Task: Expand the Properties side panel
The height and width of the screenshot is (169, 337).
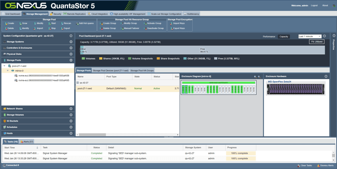Action: (x=334, y=36)
